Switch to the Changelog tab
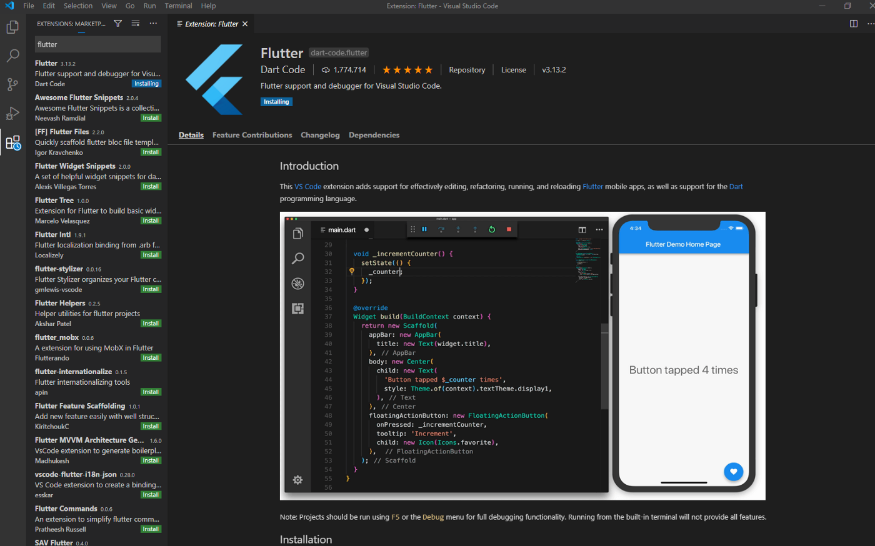The image size is (875, 546). pyautogui.click(x=320, y=135)
